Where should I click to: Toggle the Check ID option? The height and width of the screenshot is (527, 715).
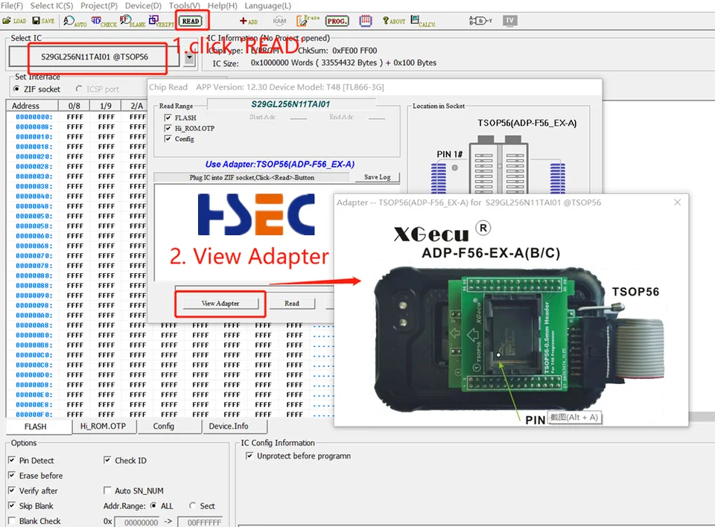click(x=107, y=461)
